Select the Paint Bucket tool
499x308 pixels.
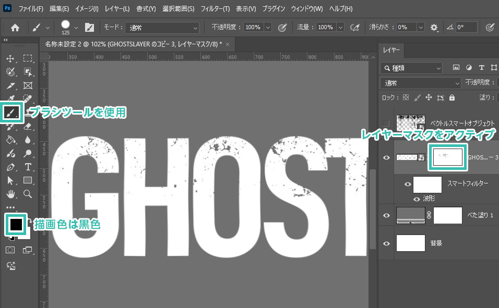point(10,140)
